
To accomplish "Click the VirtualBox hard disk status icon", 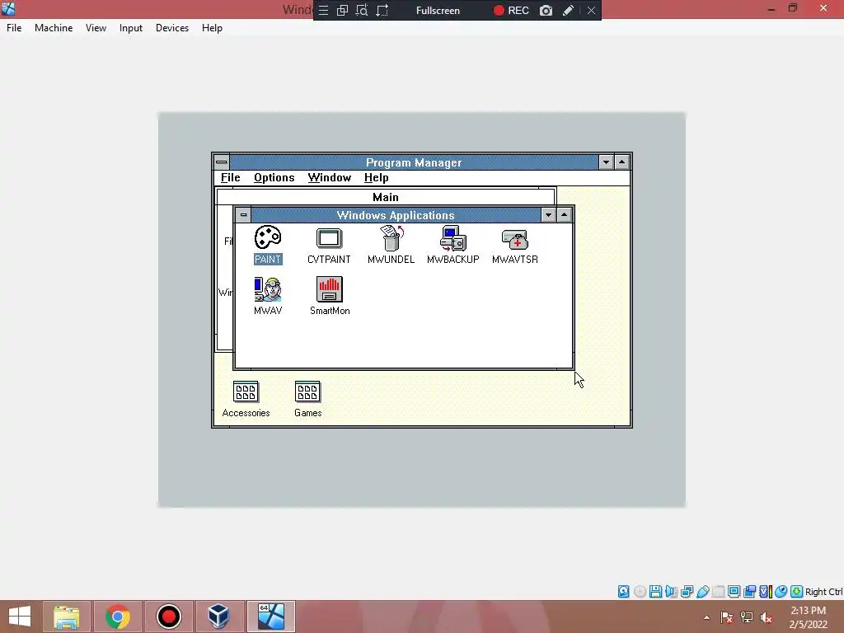I will pos(623,592).
